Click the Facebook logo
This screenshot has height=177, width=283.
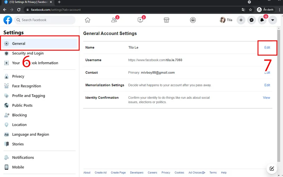(8, 20)
